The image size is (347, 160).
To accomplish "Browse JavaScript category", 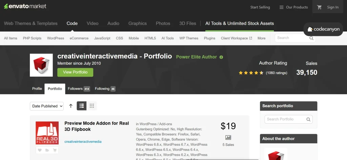I will (x=102, y=38).
